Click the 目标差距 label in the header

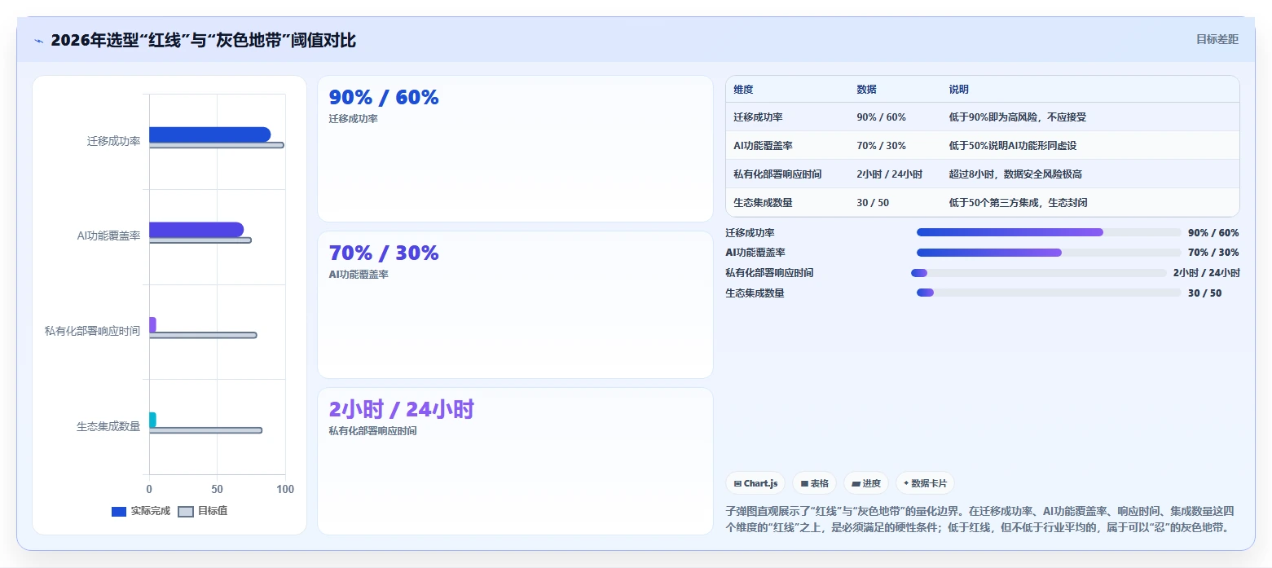(x=1217, y=39)
